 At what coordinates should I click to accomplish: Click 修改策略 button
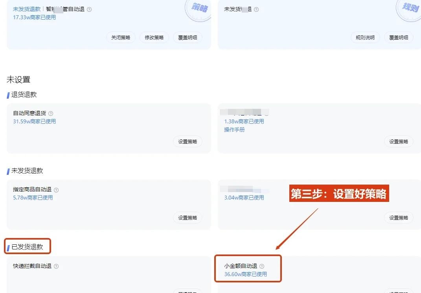154,38
